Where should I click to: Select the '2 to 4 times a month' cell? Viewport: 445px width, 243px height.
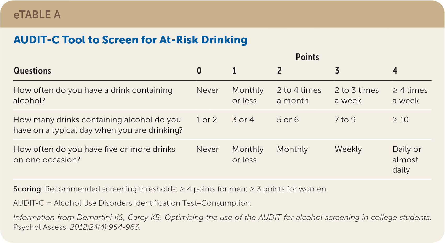[299, 95]
